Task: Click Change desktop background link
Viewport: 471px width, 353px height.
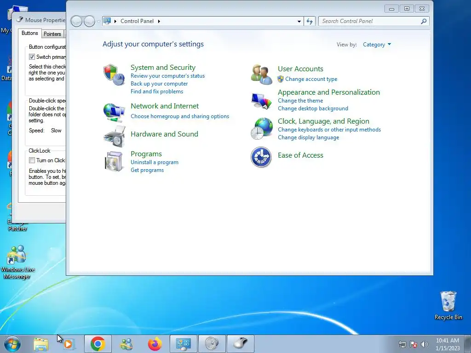Action: [x=313, y=108]
